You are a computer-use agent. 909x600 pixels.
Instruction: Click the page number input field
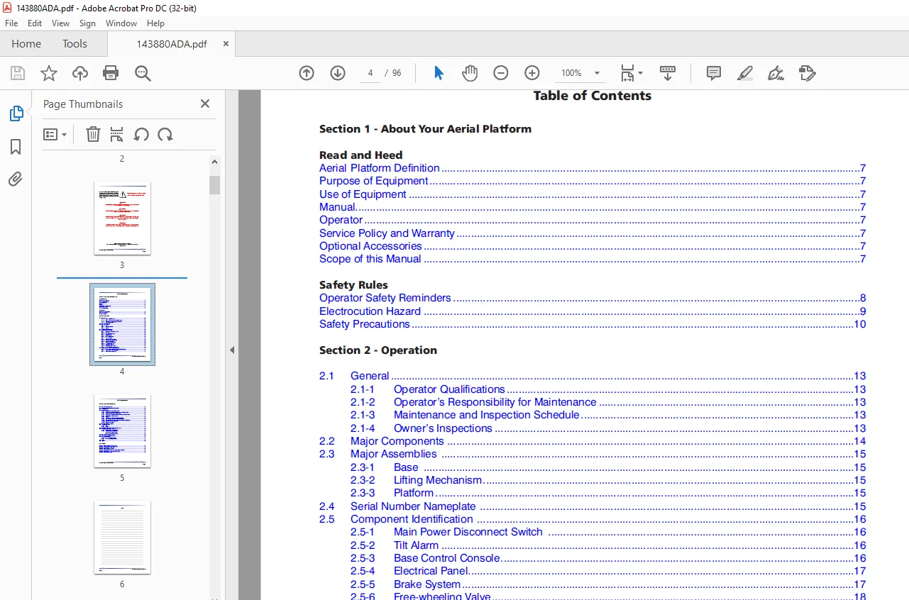coord(370,73)
